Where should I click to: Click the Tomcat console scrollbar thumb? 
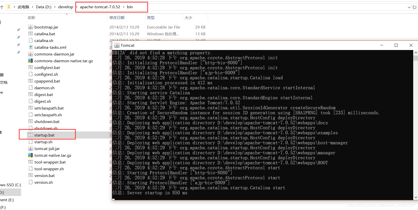tap(415, 58)
